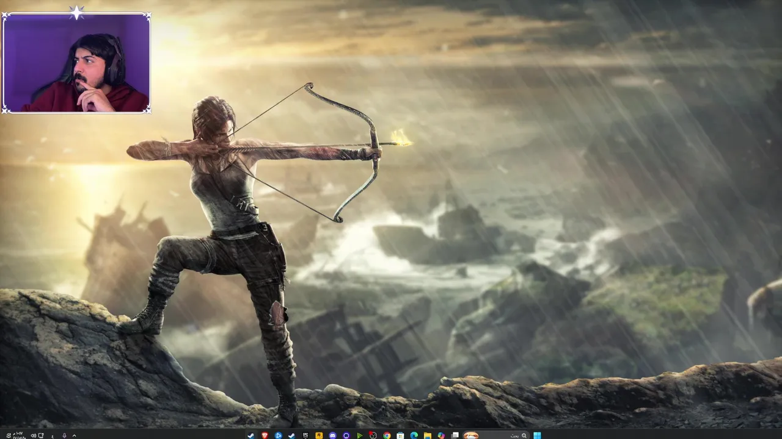Switch input language in the system tray
Image resolution: width=782 pixels, height=439 pixels.
53,435
